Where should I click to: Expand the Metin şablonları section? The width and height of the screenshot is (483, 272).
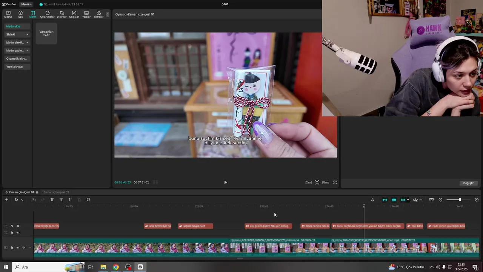pyautogui.click(x=17, y=50)
